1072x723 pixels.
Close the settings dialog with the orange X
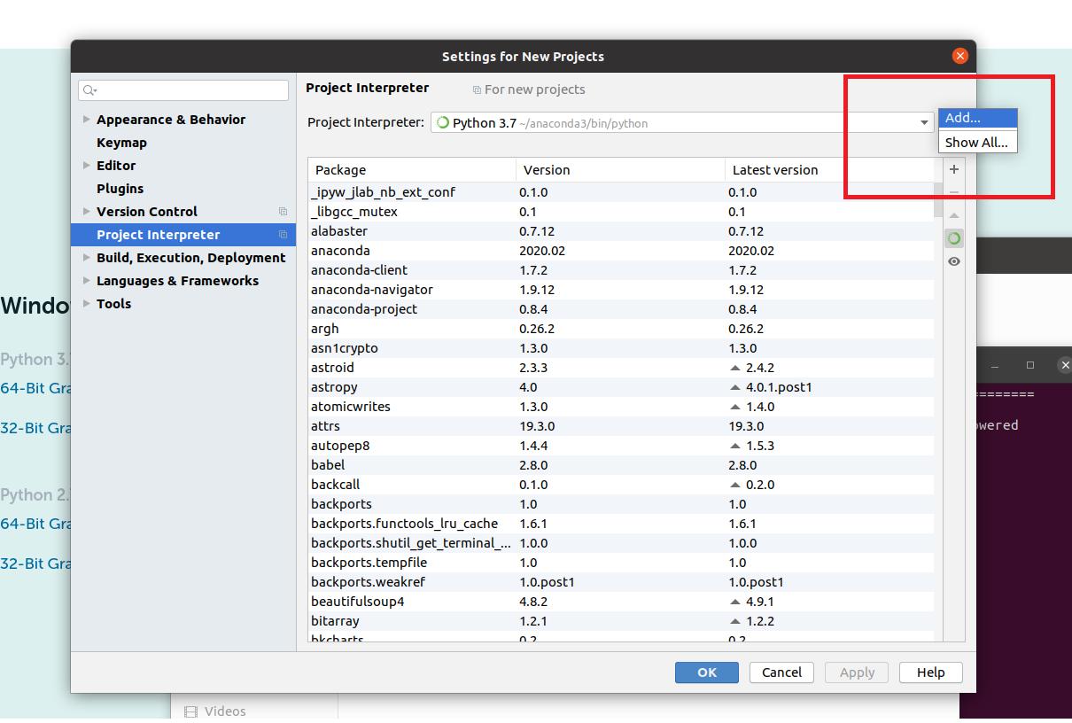click(x=959, y=56)
